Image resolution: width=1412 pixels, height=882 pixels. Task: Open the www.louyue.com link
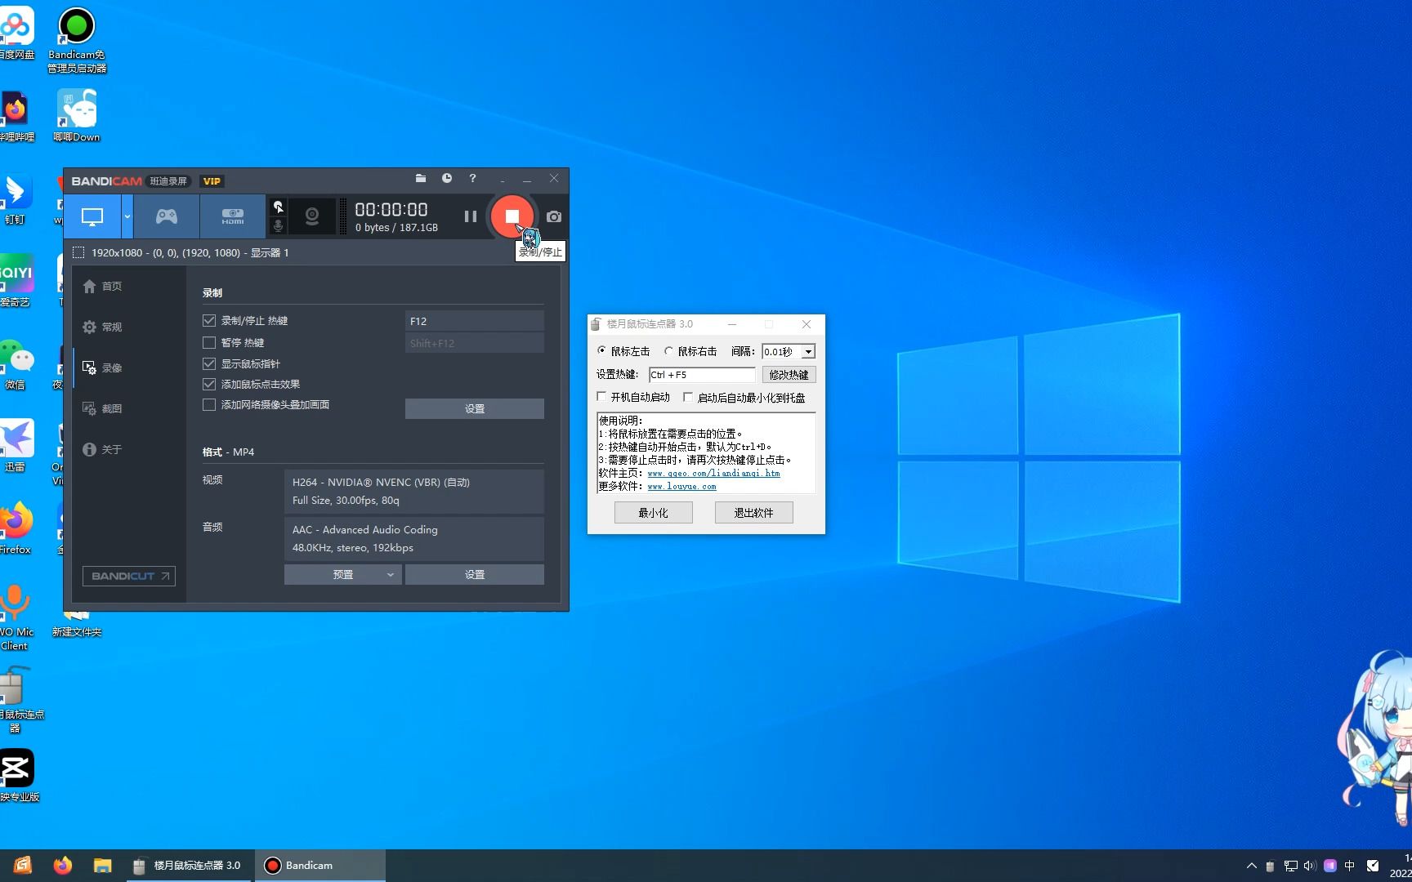(x=681, y=487)
